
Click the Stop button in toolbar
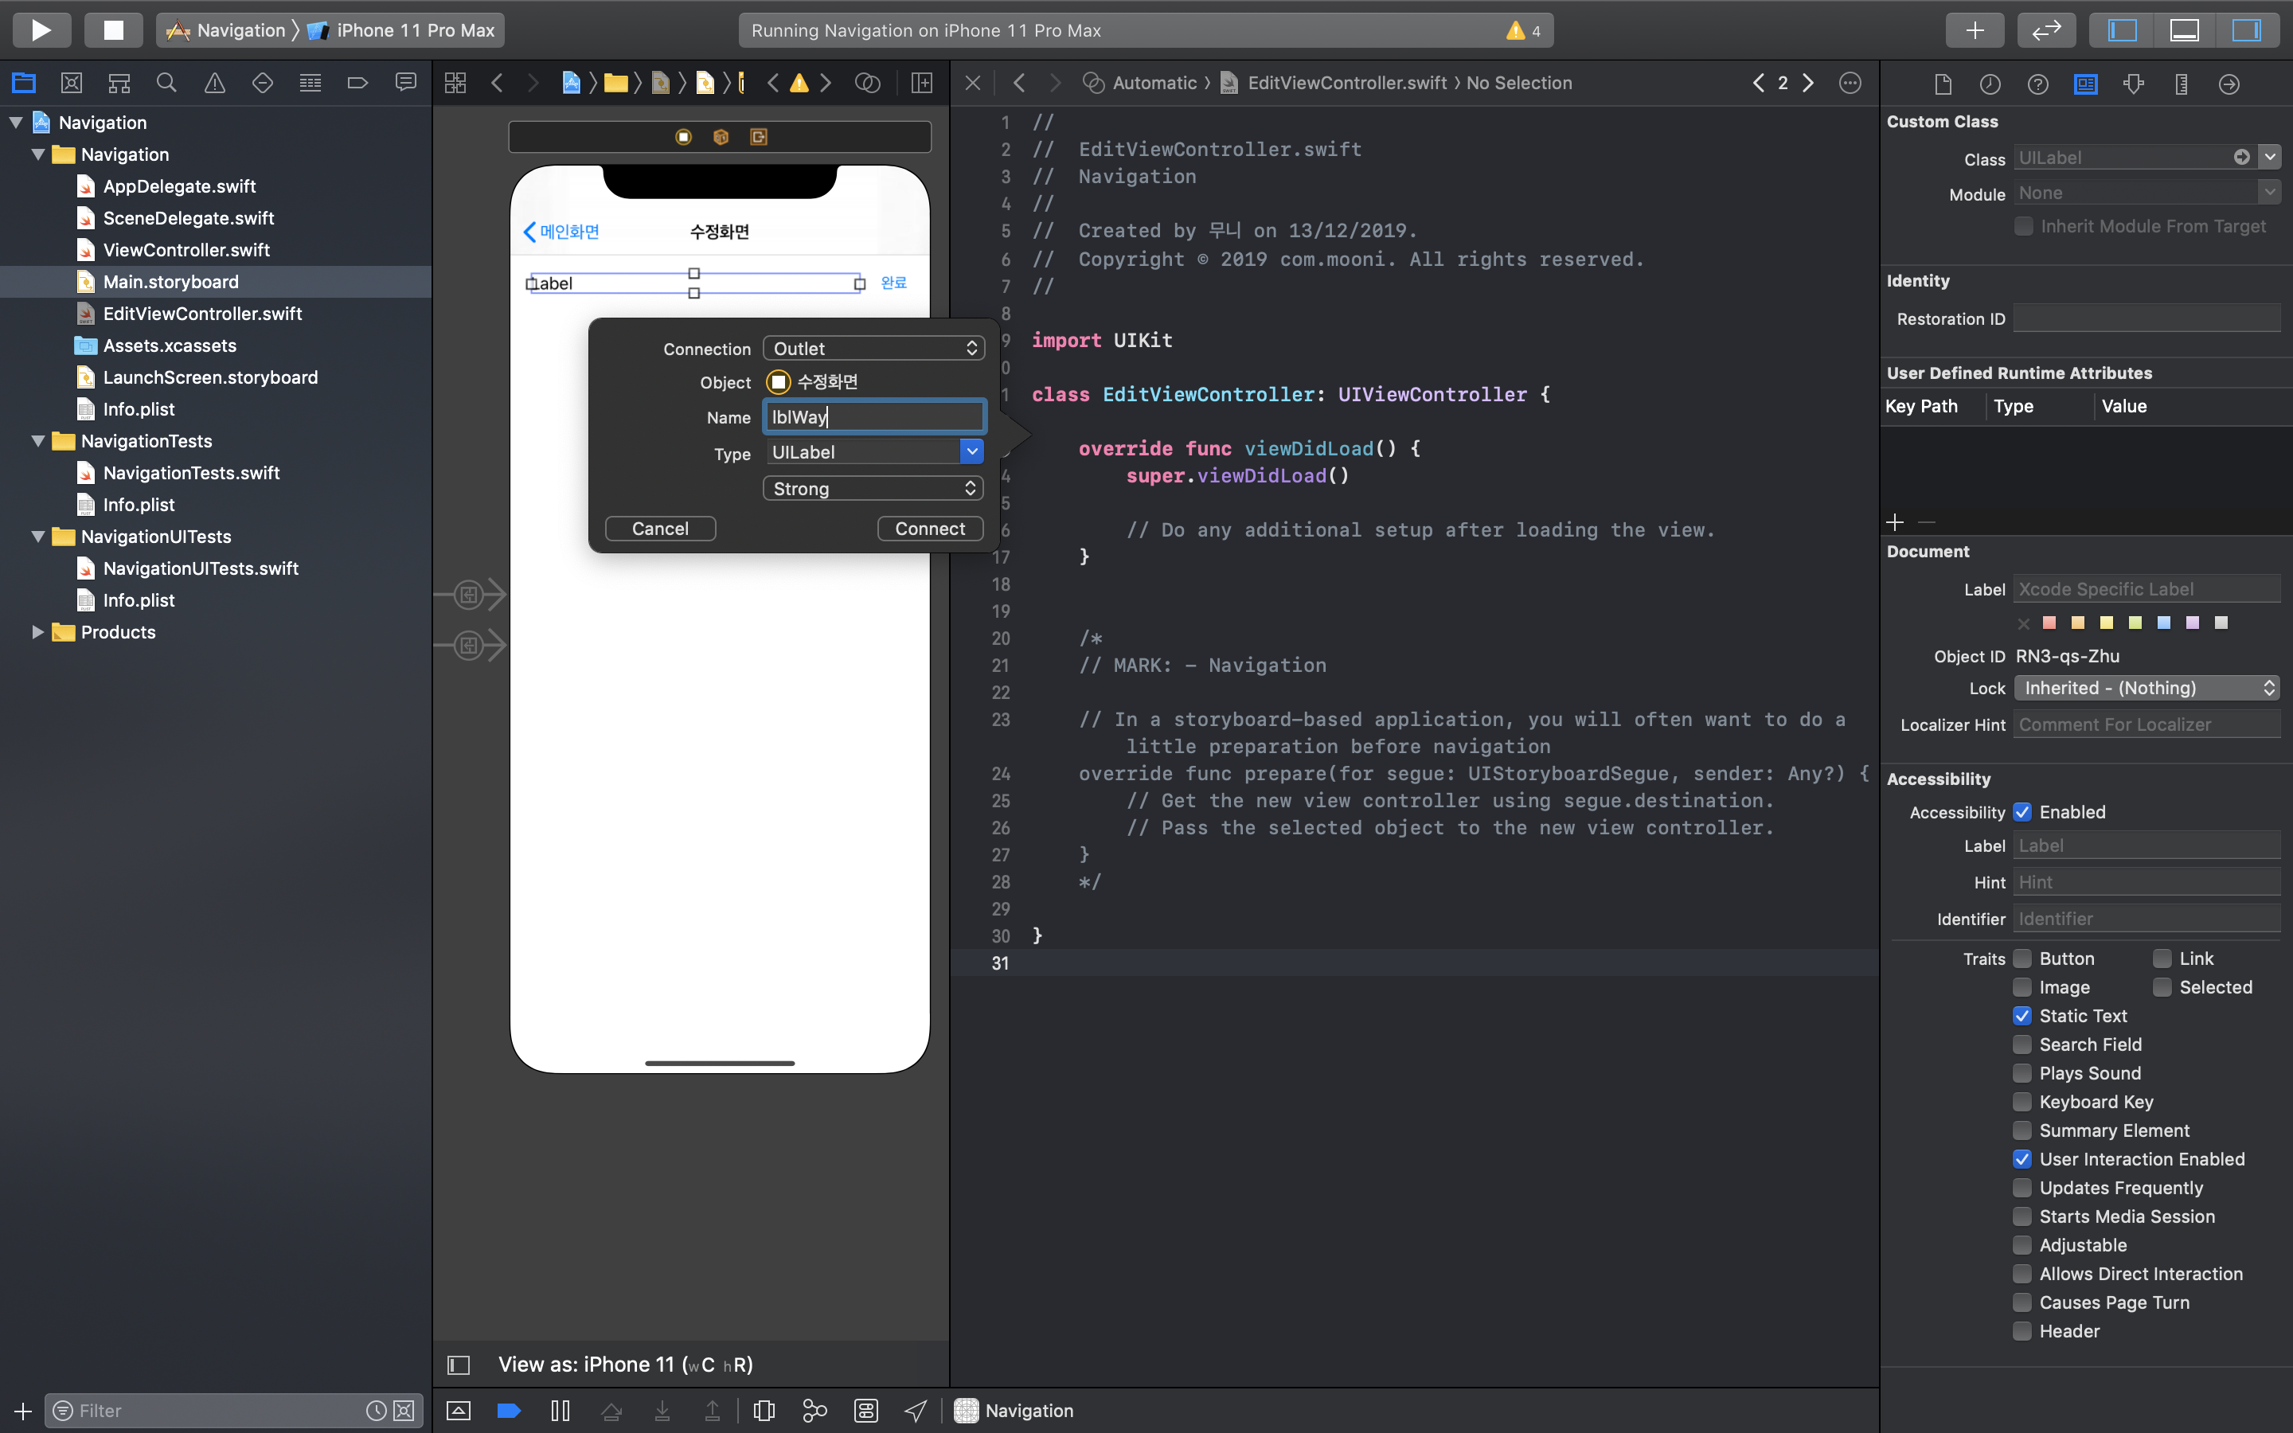pos(113,29)
